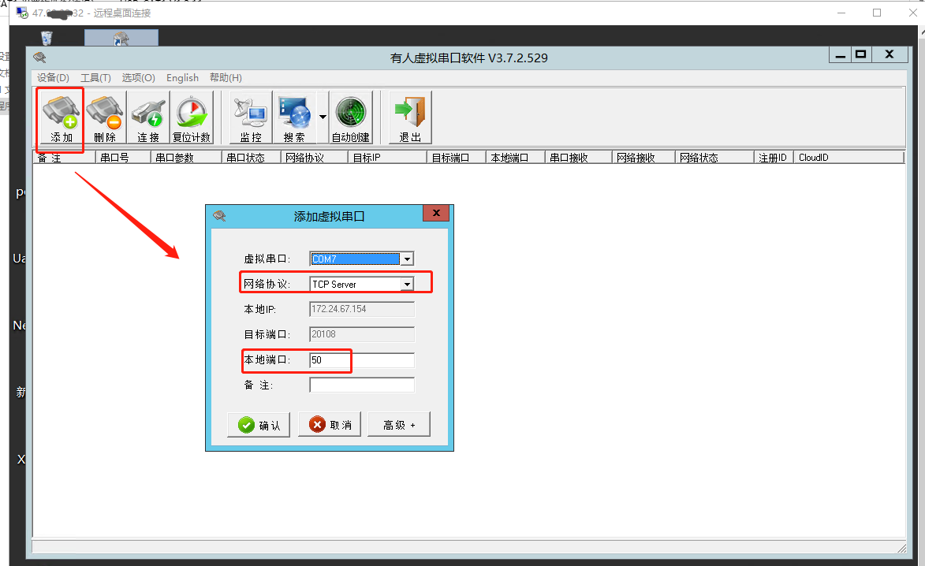Open the 监控 (Monitor) tool

pyautogui.click(x=251, y=118)
